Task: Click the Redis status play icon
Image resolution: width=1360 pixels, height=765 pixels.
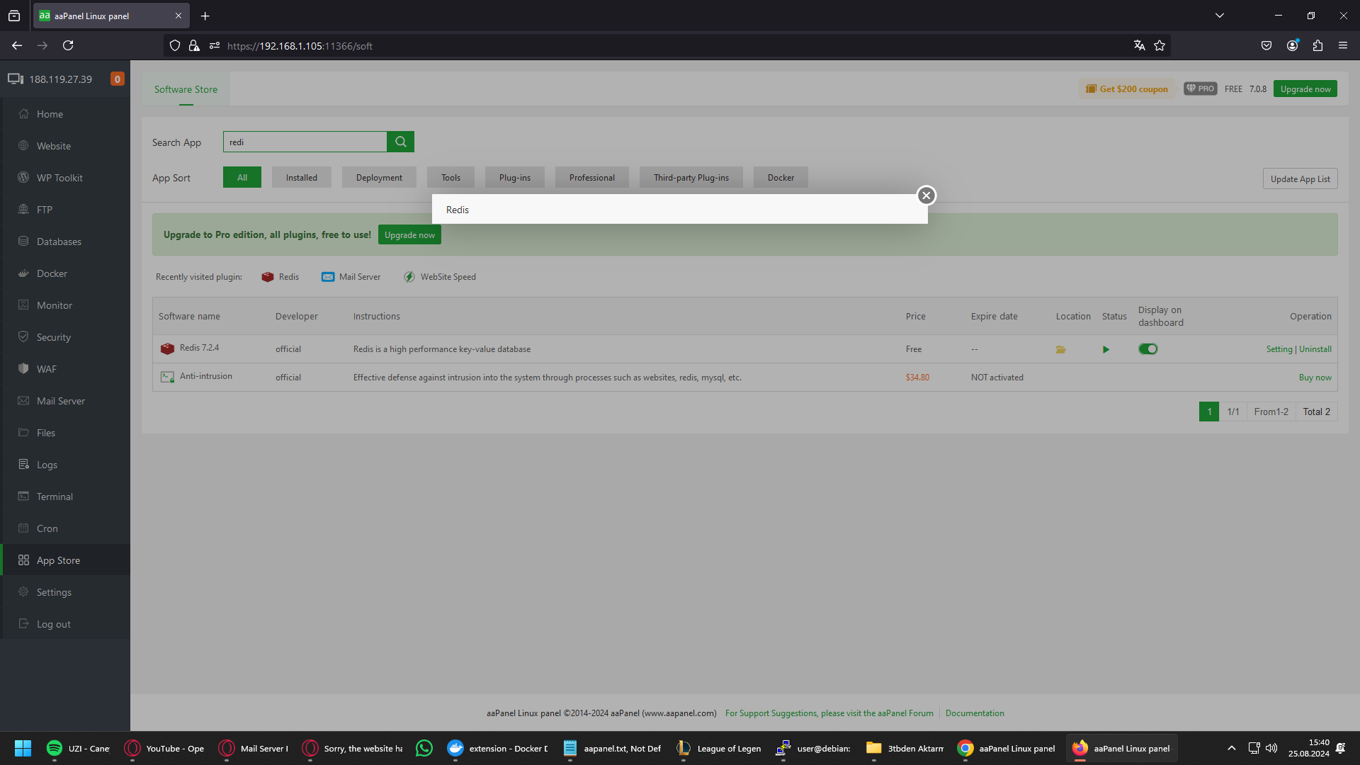Action: (x=1106, y=349)
